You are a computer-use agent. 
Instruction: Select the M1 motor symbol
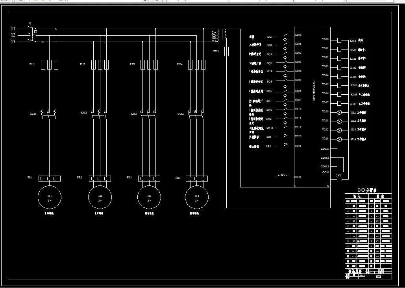[x=49, y=197]
